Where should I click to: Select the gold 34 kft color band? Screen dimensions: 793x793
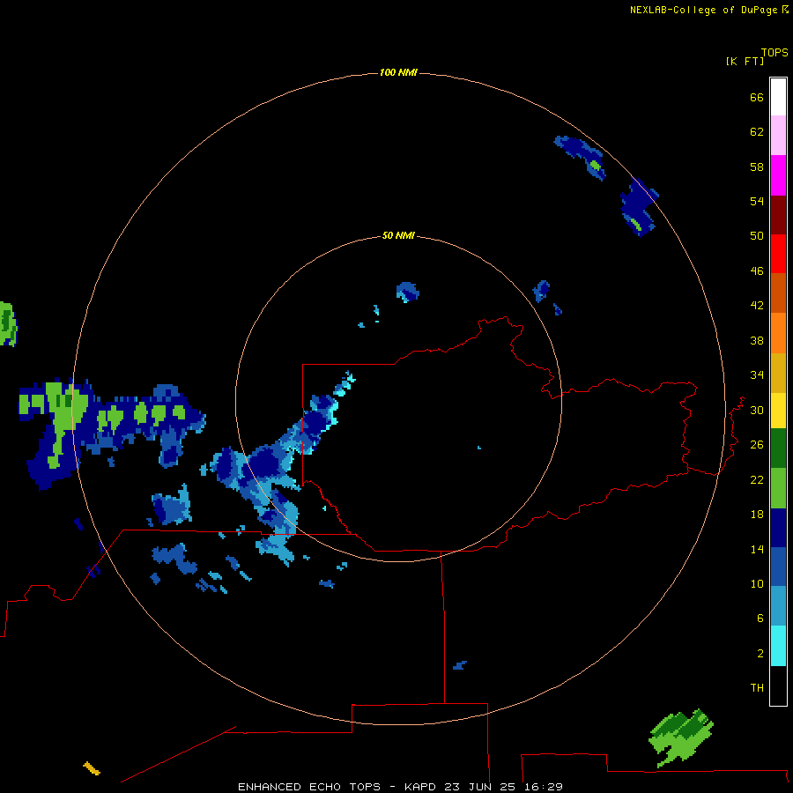click(x=778, y=373)
